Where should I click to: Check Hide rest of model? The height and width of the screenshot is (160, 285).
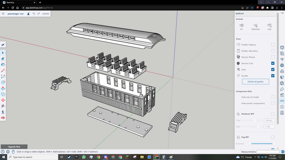[273, 97]
